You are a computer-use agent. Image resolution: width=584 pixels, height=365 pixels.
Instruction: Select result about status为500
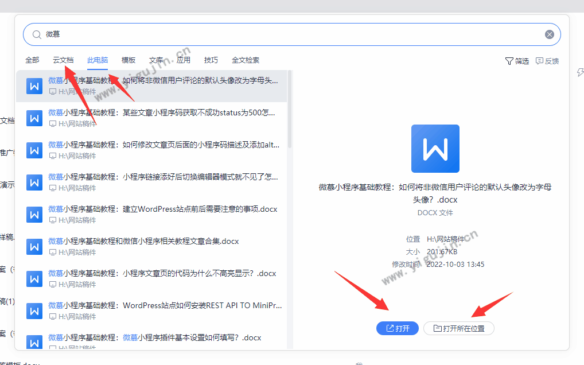pos(151,118)
